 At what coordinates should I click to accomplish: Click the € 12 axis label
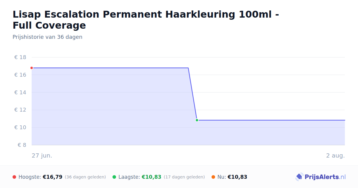pos(20,110)
